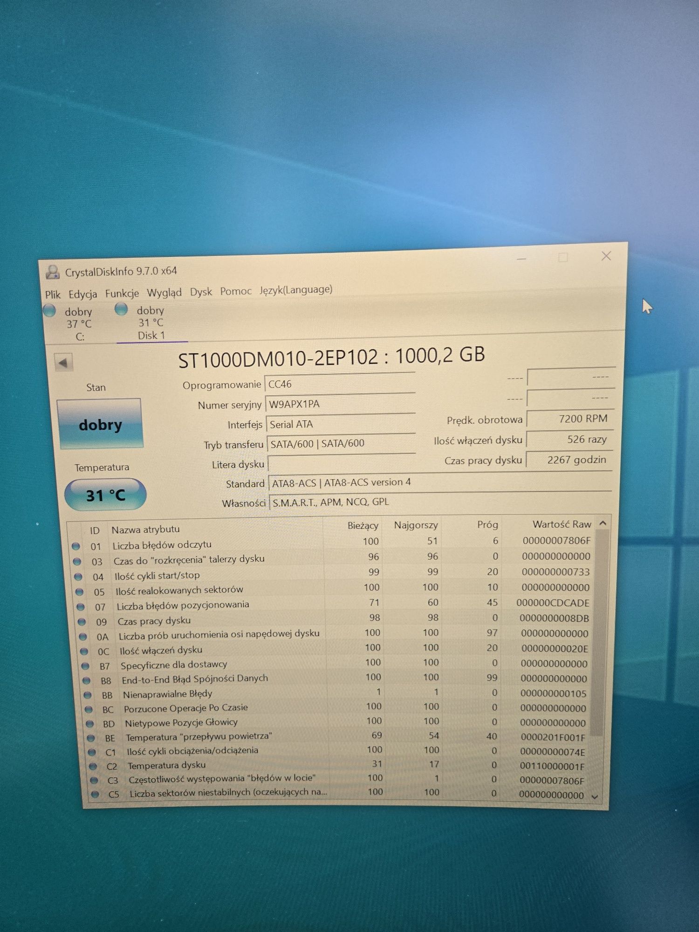Click the status orb of attribute B7

point(85,666)
